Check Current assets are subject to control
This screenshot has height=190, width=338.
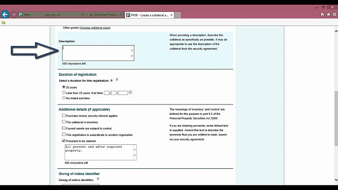pos(63,128)
